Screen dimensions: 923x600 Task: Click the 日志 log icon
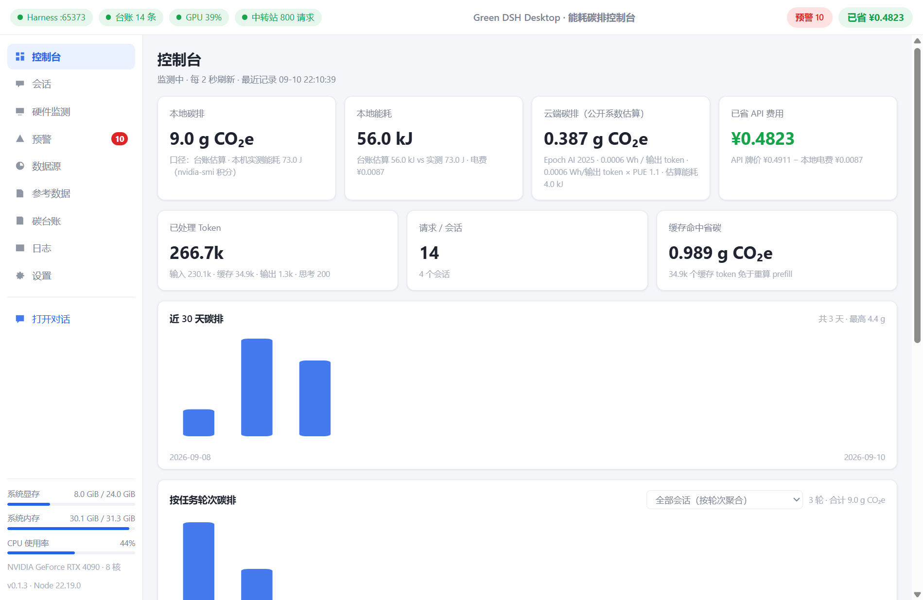click(x=20, y=248)
